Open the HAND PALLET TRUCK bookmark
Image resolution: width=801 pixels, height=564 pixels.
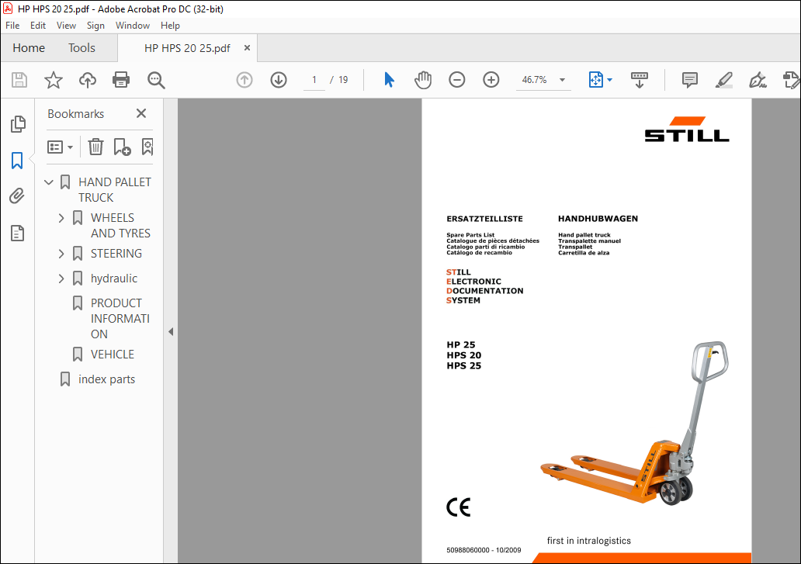click(x=114, y=190)
